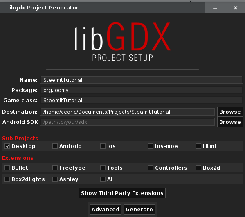The height and width of the screenshot is (217, 245).
Task: Enable the Desktop sub project checkbox
Action: click(7, 146)
